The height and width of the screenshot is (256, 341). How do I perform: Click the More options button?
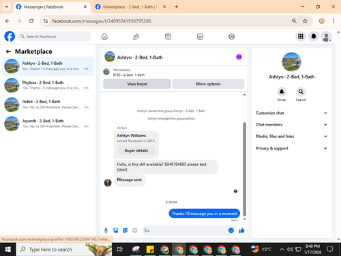pyautogui.click(x=208, y=84)
